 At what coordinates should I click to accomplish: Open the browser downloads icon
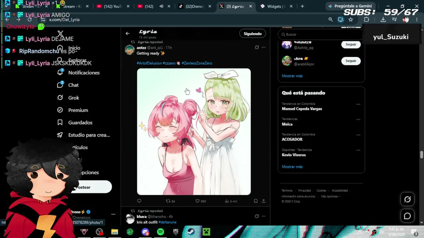click(x=383, y=20)
